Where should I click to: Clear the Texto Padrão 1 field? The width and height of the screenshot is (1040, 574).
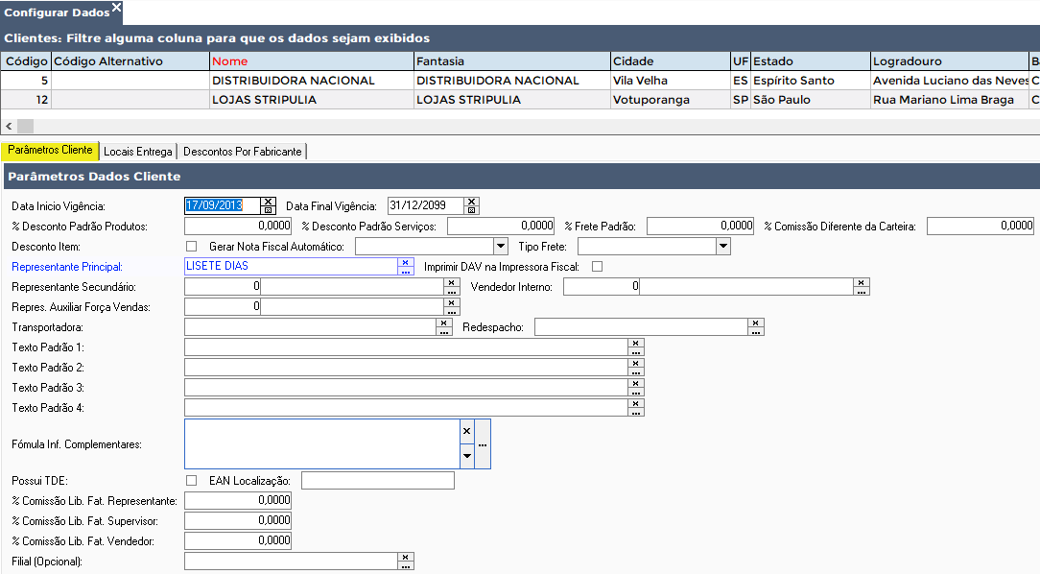pos(635,343)
